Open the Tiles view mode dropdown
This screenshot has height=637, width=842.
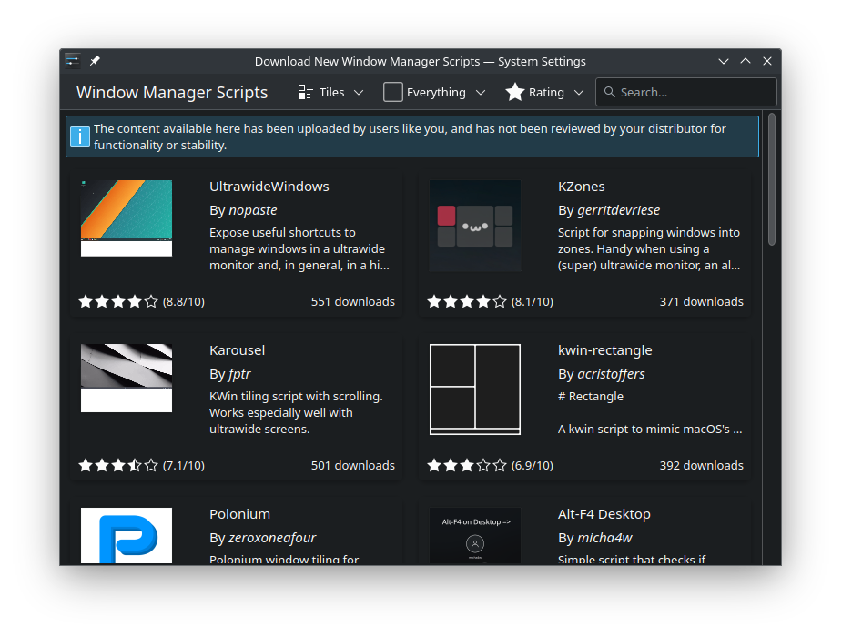point(359,91)
